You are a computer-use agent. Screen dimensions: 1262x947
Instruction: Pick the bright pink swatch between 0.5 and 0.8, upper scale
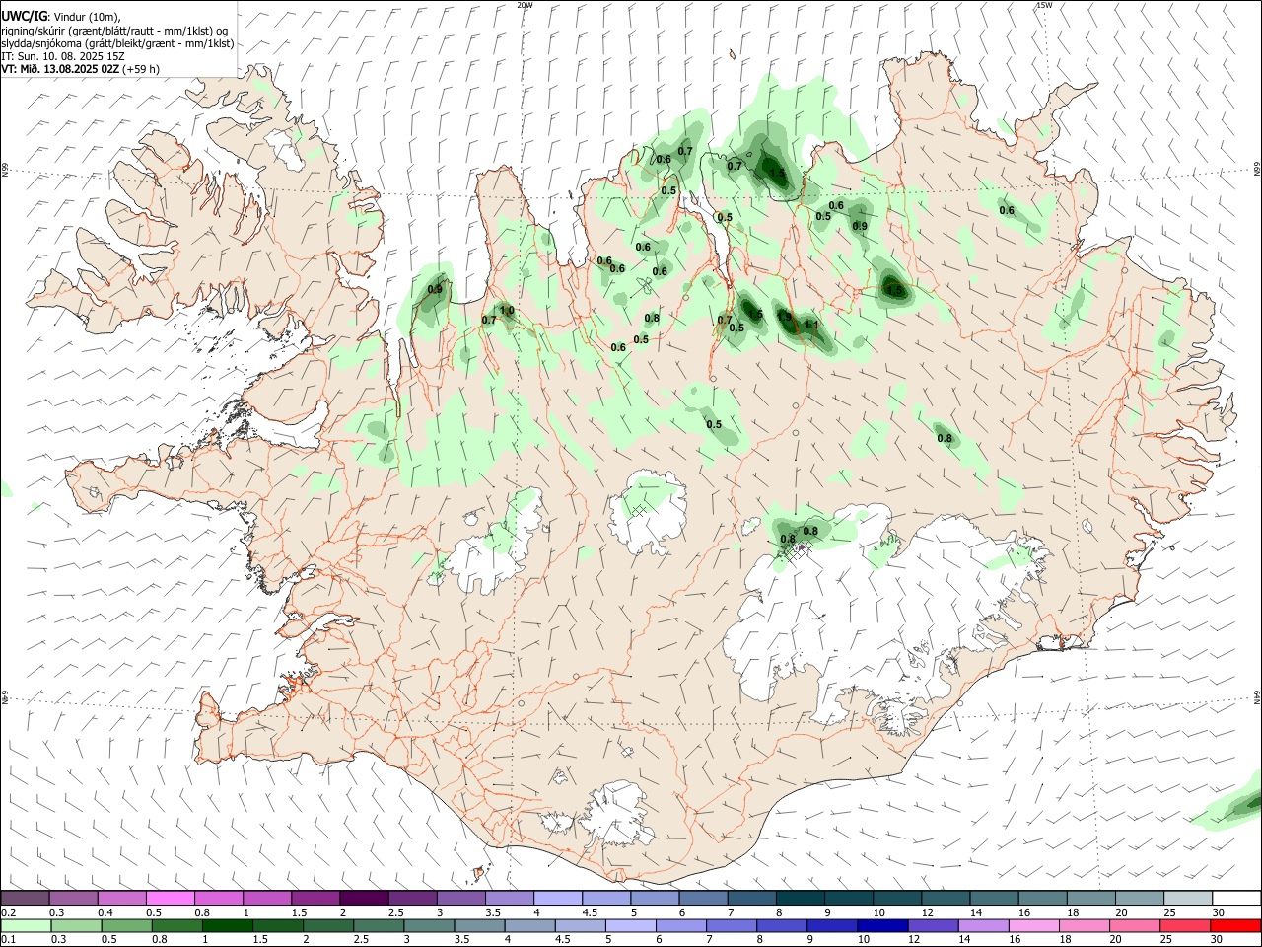point(171,898)
